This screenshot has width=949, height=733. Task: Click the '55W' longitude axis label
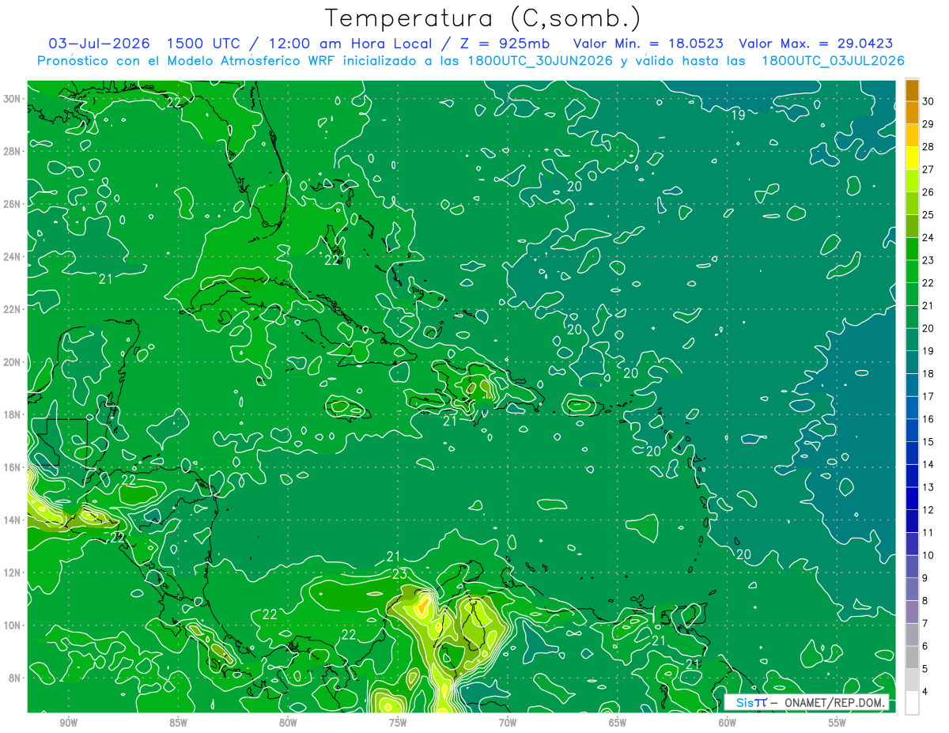pyautogui.click(x=837, y=724)
